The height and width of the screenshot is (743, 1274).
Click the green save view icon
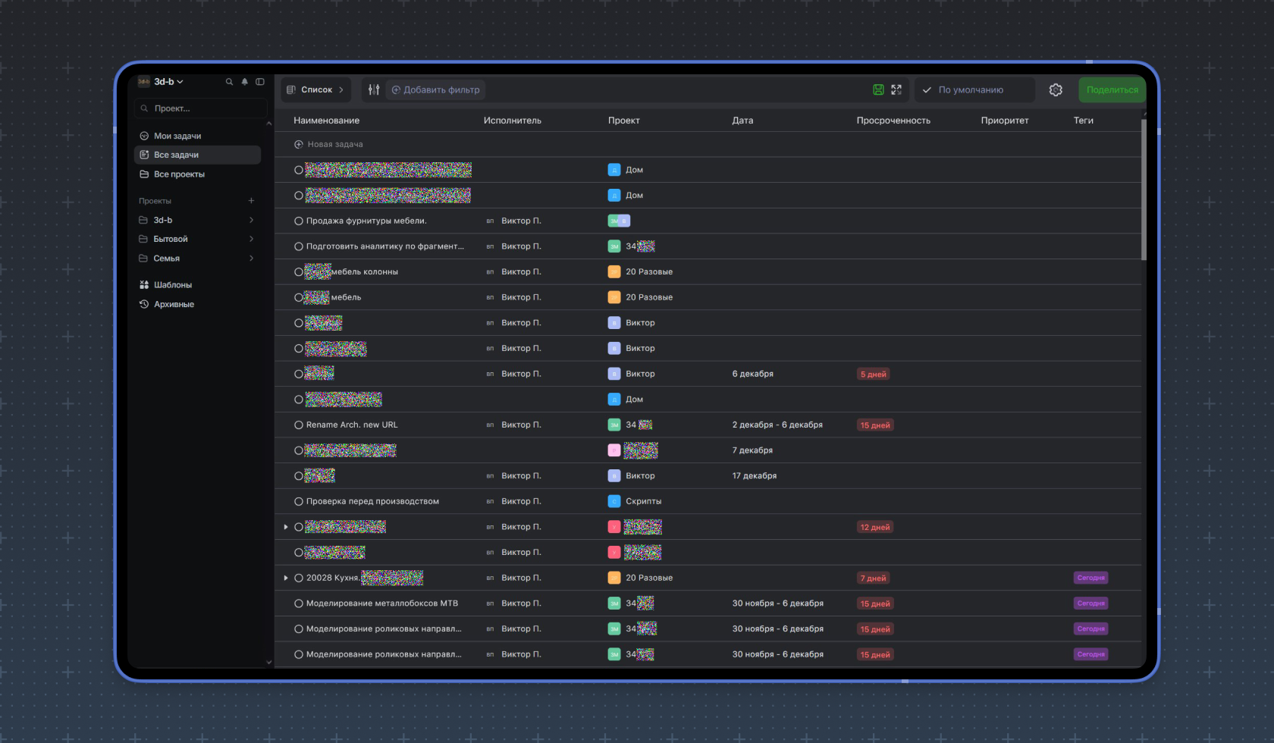click(878, 89)
